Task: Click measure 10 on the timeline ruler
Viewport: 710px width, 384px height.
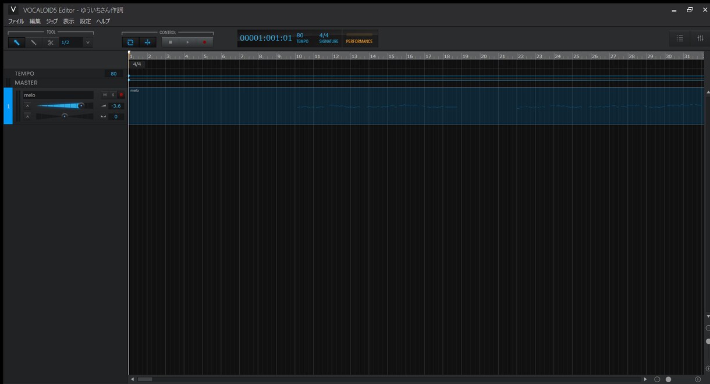Action: pos(299,56)
